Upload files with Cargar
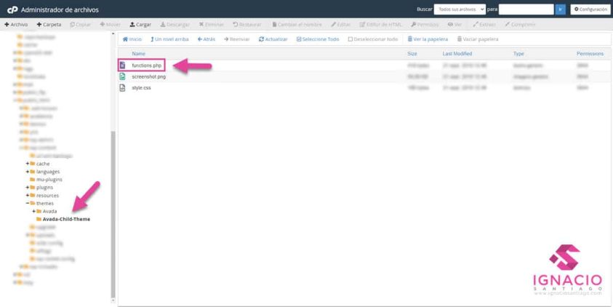613x307 pixels. [x=140, y=24]
